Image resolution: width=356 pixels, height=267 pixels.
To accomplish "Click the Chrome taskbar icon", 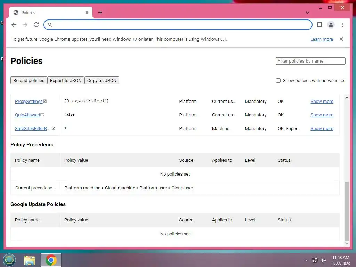I will 51,260.
